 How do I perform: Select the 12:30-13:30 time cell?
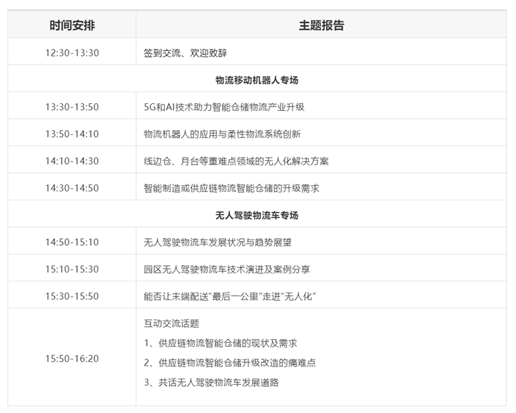click(72, 53)
